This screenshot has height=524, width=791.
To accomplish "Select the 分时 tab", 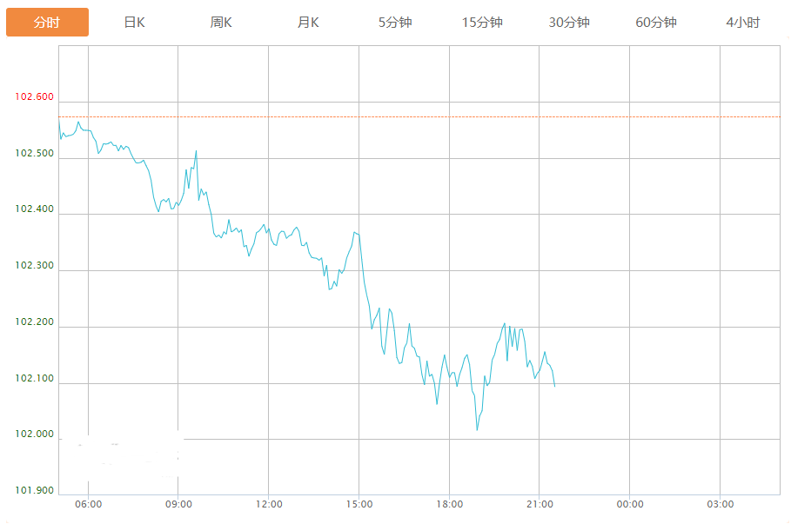I will tap(47, 23).
